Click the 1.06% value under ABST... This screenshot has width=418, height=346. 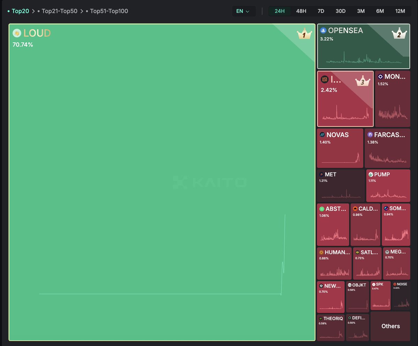coord(324,216)
